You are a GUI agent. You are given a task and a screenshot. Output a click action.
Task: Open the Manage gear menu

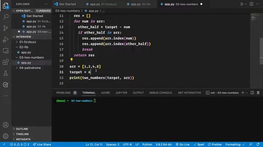[6, 136]
